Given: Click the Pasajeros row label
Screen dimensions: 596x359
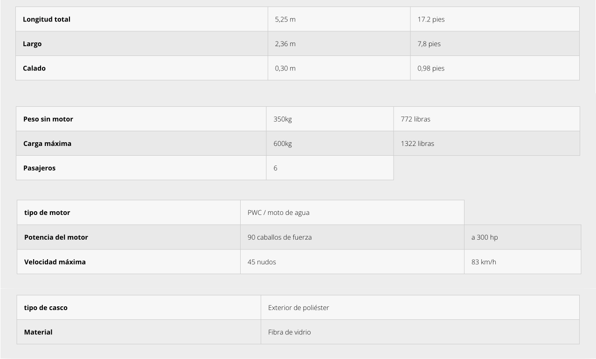Looking at the screenshot, I should [x=141, y=168].
